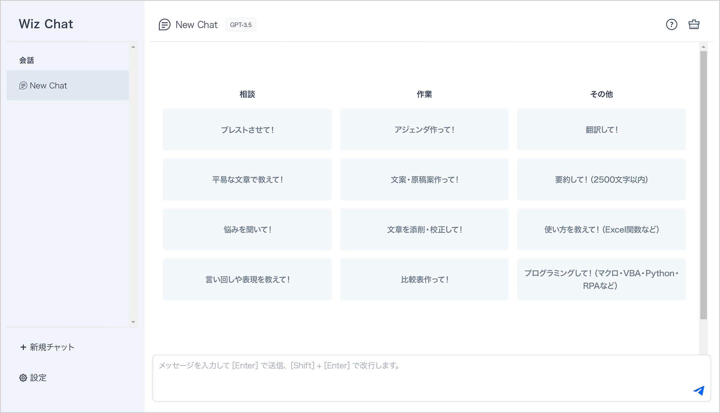Click the plus icon for 新規チャット
Image resolution: width=720 pixels, height=413 pixels.
23,347
